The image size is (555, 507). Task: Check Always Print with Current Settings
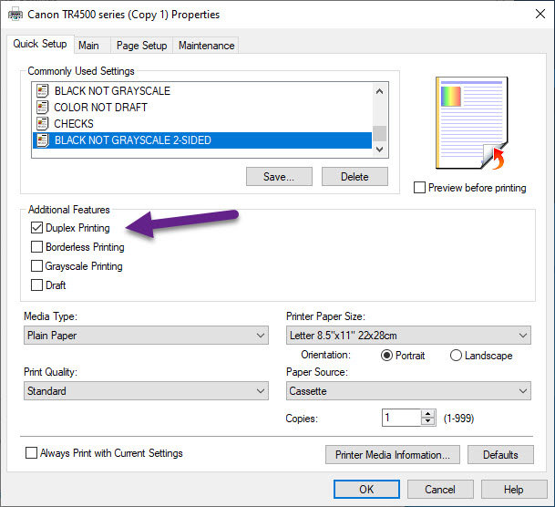coord(32,453)
